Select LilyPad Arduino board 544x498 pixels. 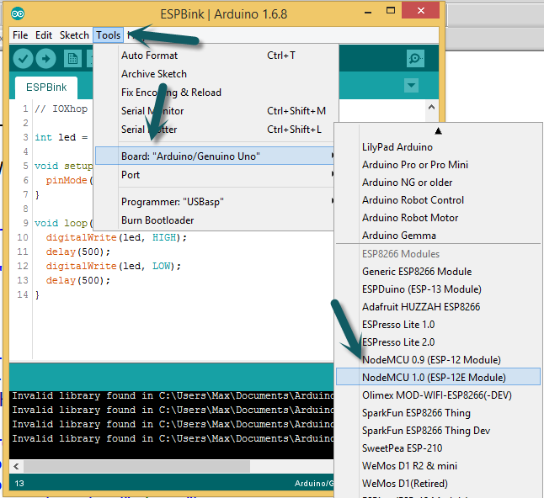click(x=438, y=147)
